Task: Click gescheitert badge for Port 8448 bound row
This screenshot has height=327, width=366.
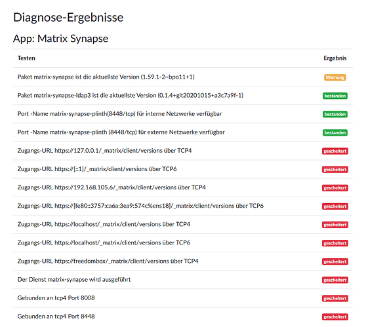Action: (335, 317)
